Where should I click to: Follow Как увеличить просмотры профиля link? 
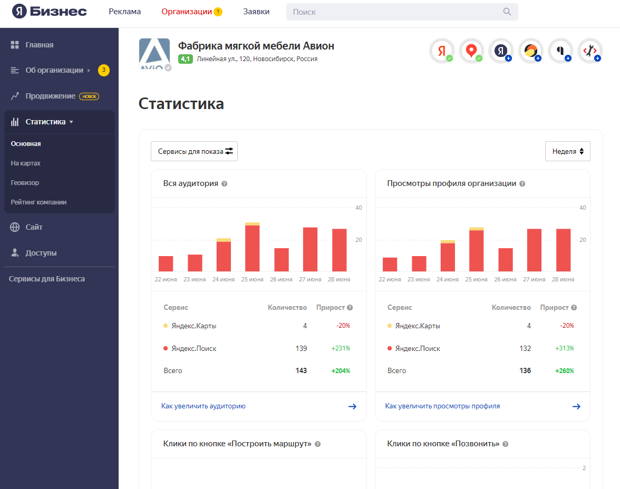(442, 406)
